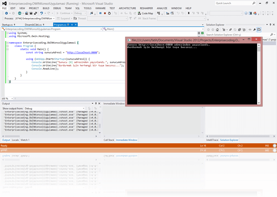Open the DEBUG menu
The image size is (277, 197).
click(57, 9)
